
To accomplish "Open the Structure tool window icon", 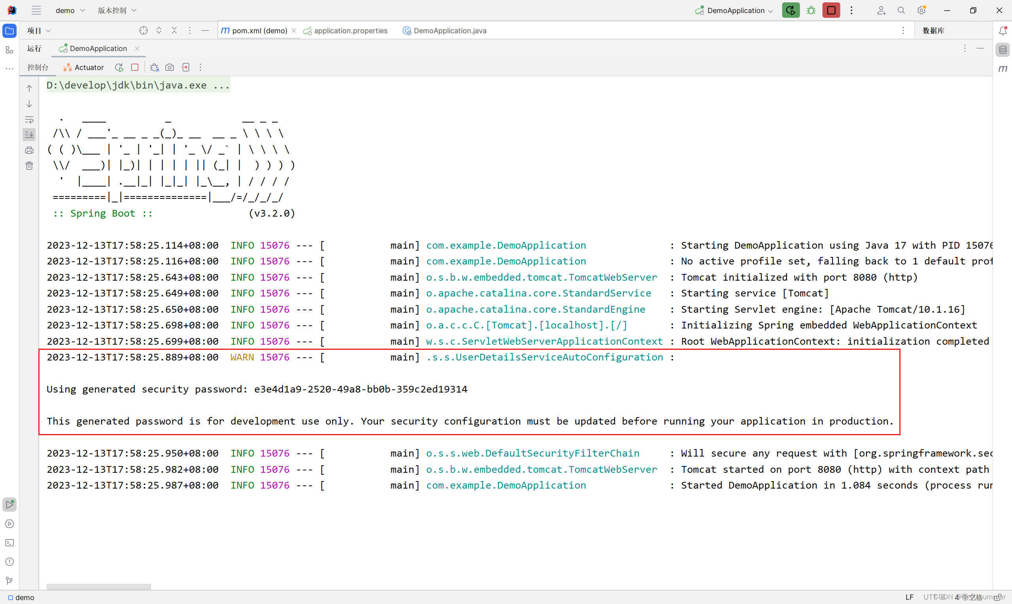I will [9, 50].
